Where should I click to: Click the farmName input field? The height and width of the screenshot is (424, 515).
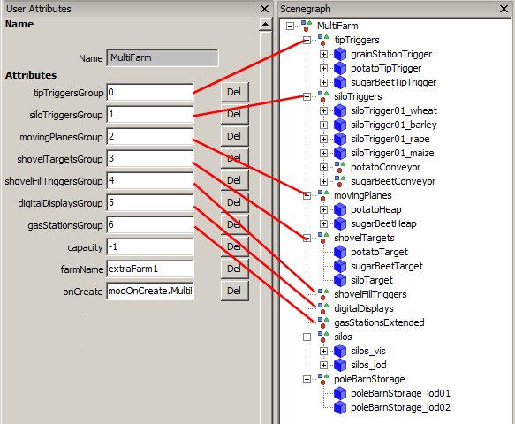pos(150,269)
